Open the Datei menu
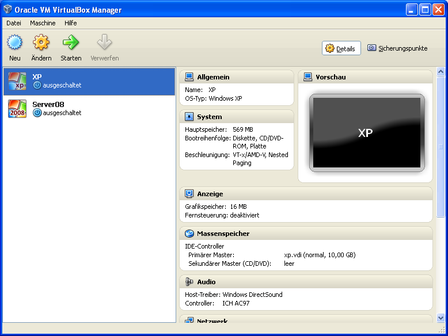 click(14, 23)
